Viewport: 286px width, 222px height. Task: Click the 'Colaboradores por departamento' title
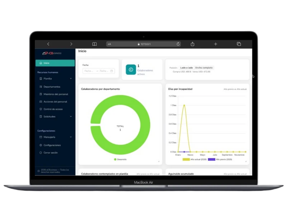[x=100, y=89]
